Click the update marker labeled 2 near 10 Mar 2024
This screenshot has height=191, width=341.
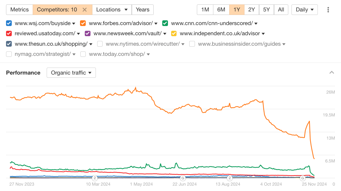[95, 178]
